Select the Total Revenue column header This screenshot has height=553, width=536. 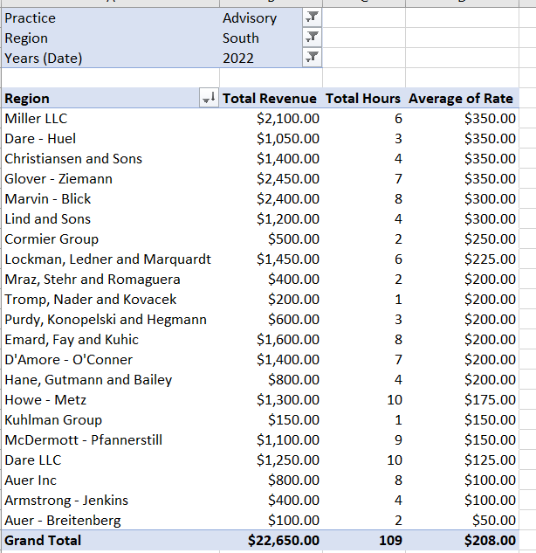click(x=271, y=99)
